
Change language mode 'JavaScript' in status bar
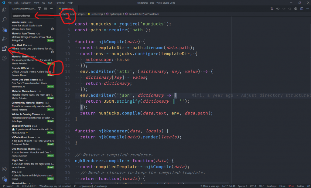coord(272,186)
